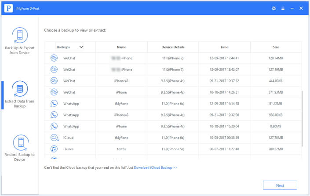Select the iCloud backup row label
The width and height of the screenshot is (310, 196).
69,138
